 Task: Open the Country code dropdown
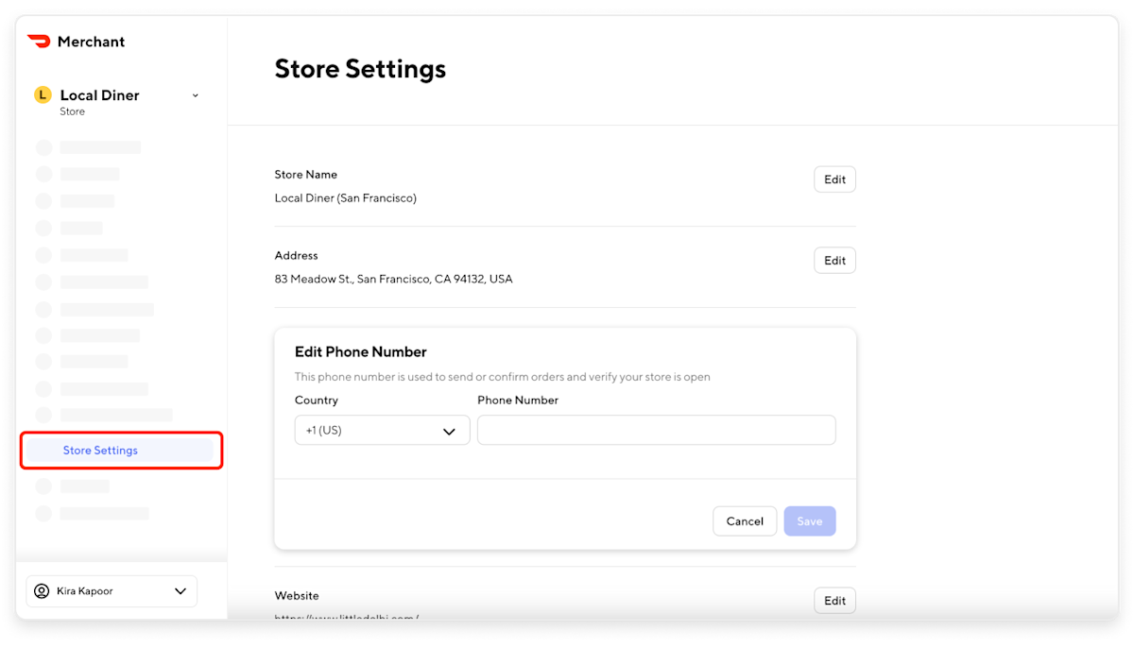(x=382, y=430)
